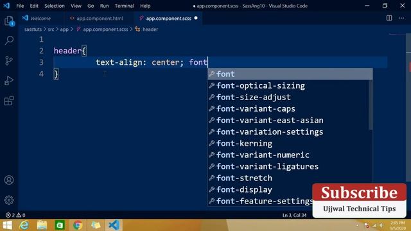Select the font-variant-ligatures suggestion

(x=288, y=166)
